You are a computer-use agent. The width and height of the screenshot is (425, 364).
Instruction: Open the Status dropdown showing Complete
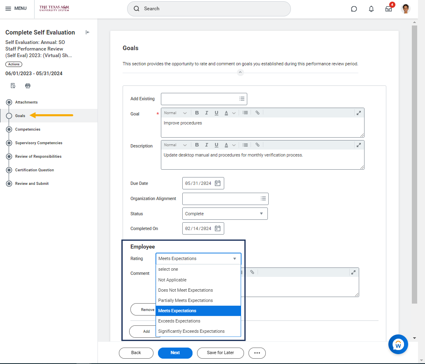225,214
